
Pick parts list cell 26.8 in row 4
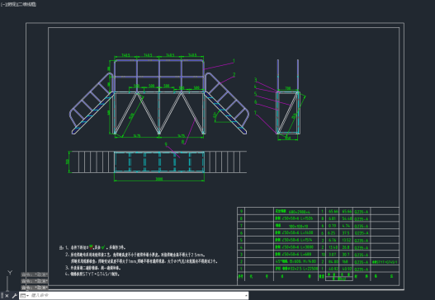[345, 247]
